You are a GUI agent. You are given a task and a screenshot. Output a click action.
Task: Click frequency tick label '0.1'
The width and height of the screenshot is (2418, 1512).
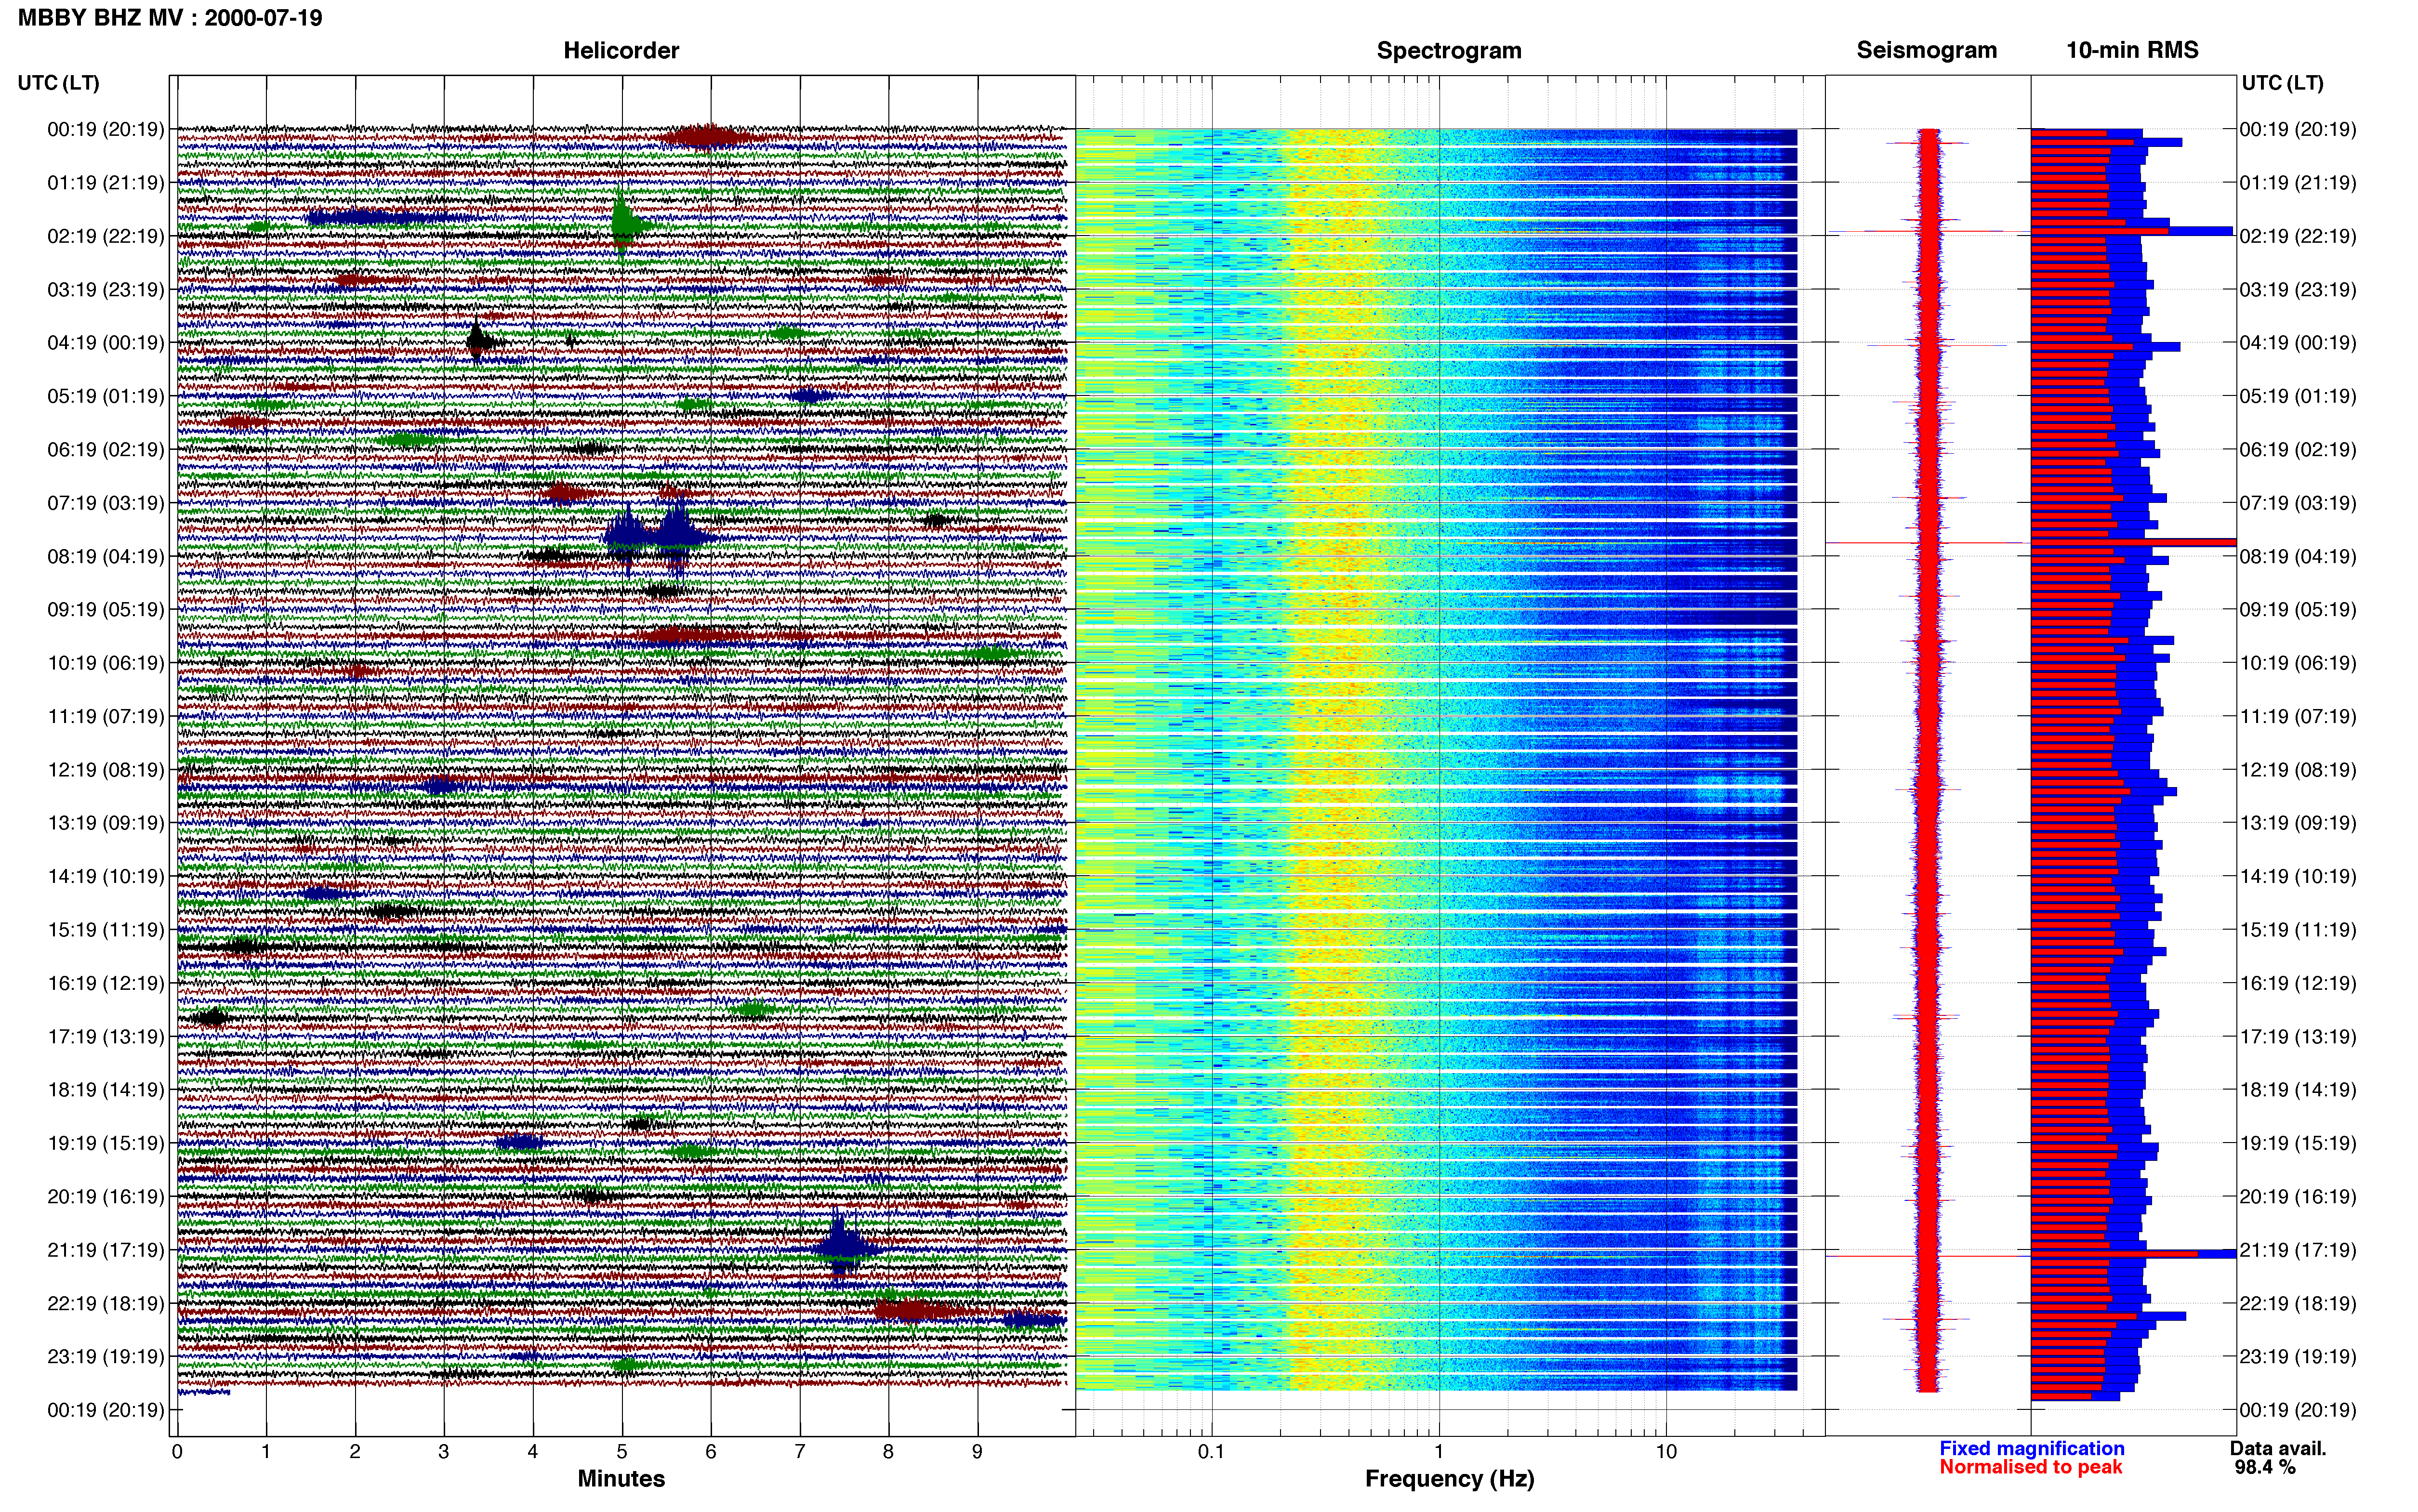pos(1211,1451)
